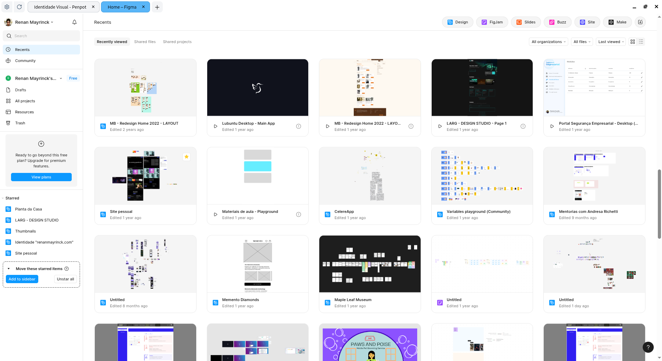Open the Last viewed sort dropdown

pos(610,42)
